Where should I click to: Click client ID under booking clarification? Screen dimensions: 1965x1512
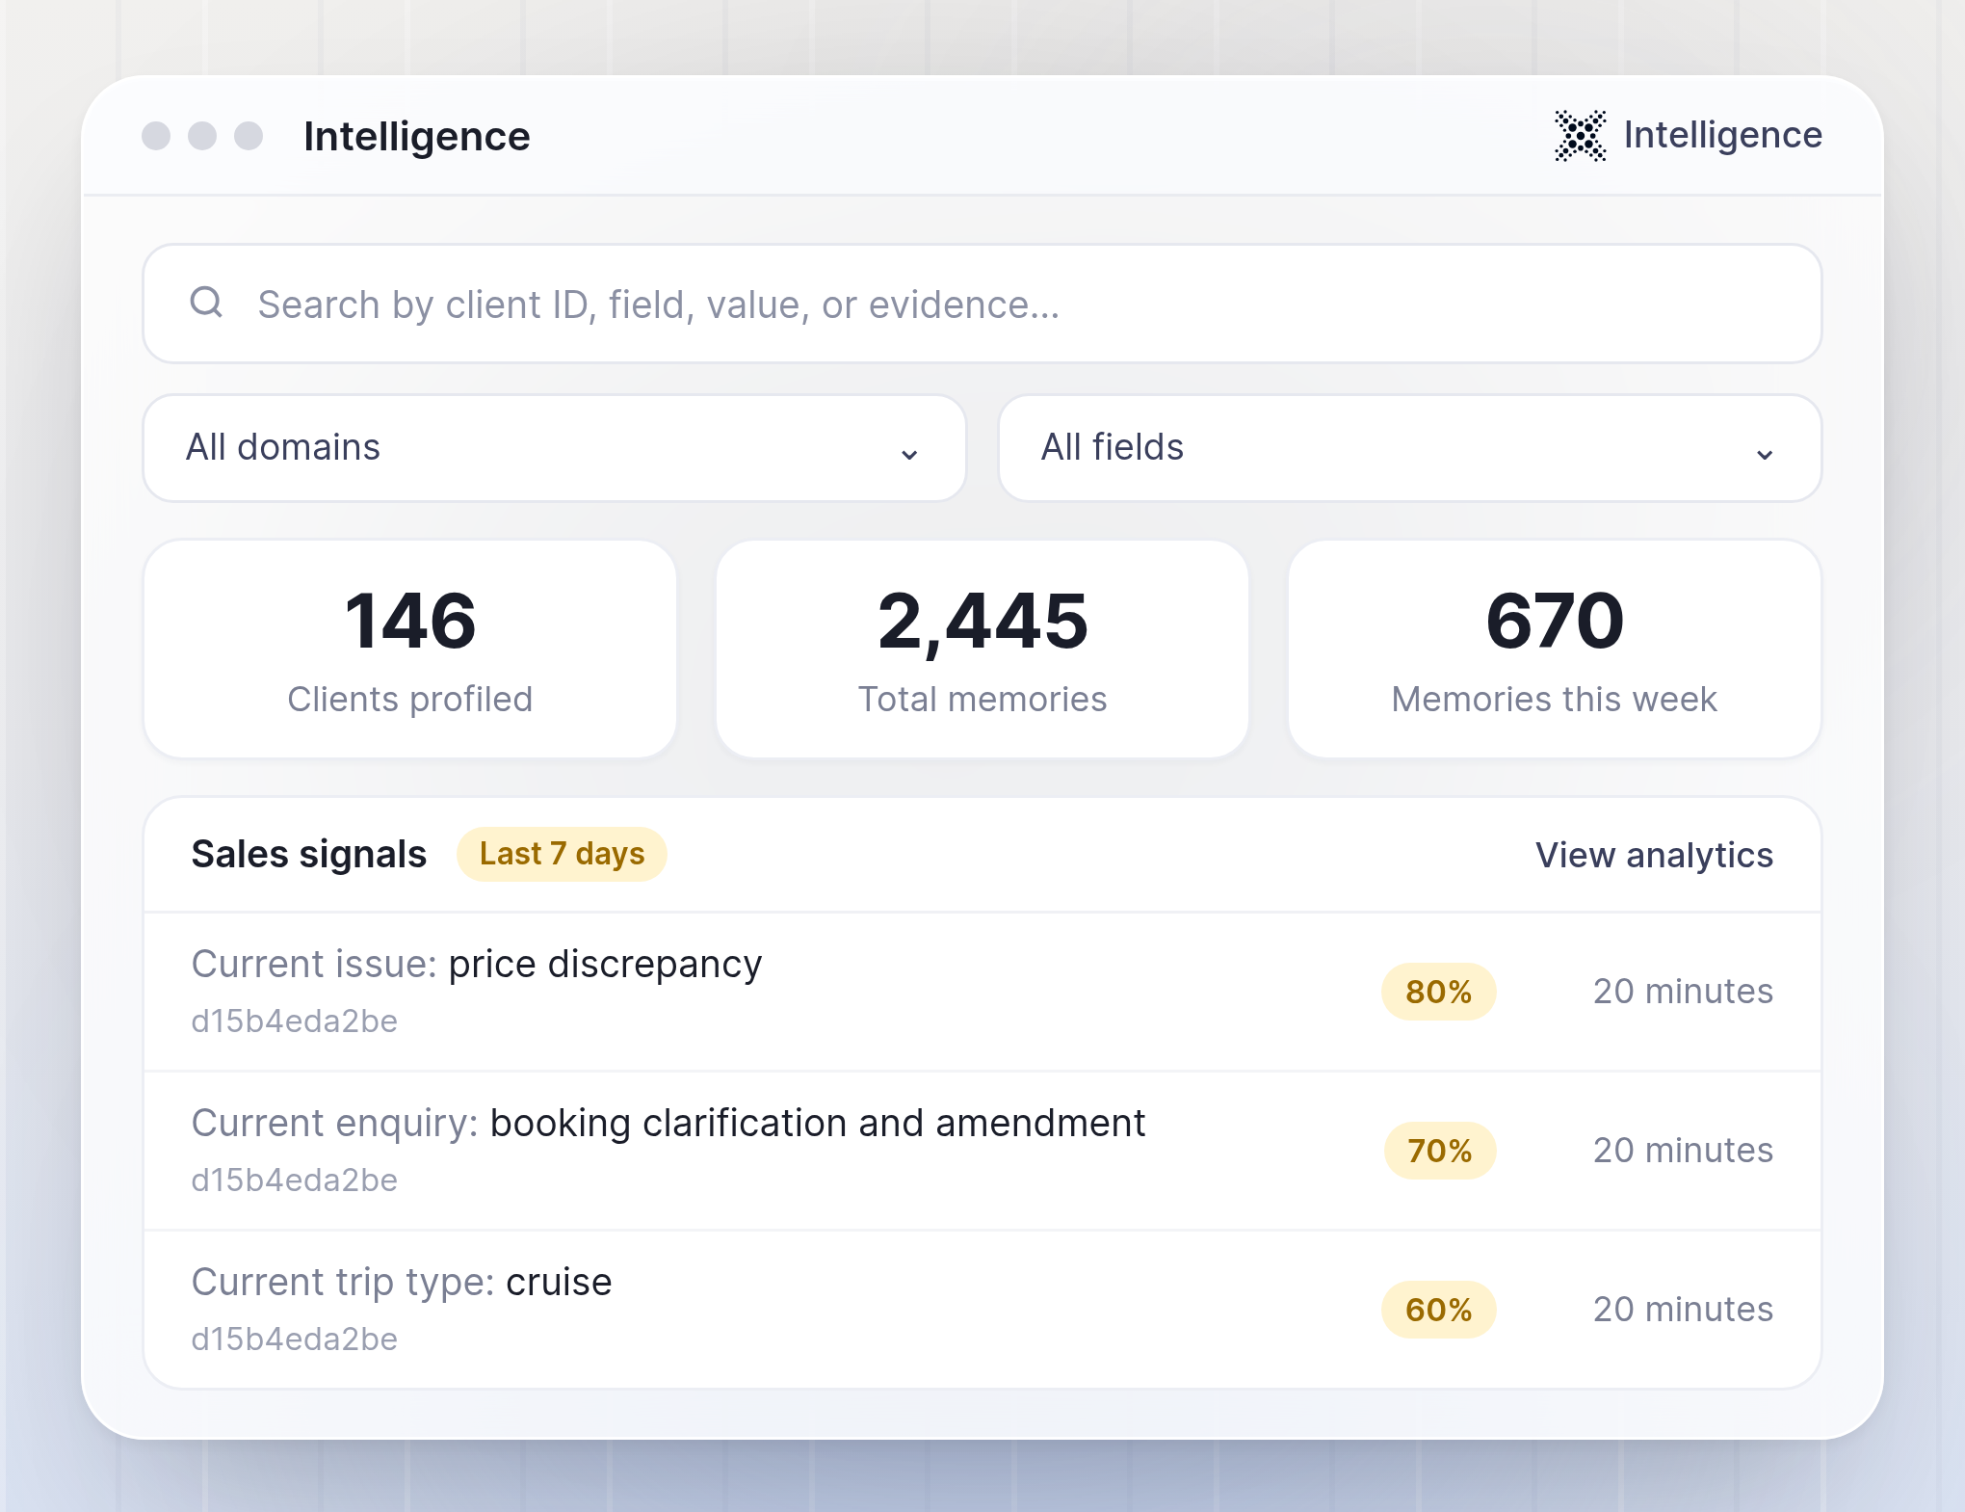click(294, 1180)
